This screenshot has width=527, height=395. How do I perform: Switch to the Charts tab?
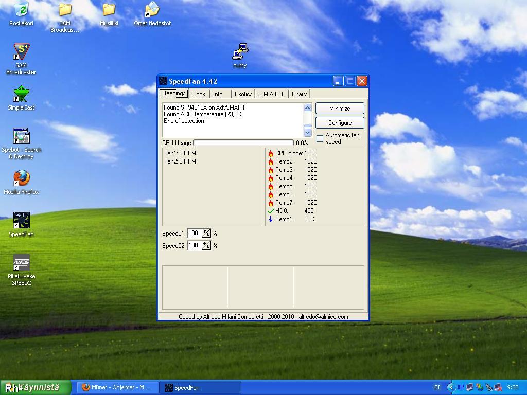click(300, 94)
